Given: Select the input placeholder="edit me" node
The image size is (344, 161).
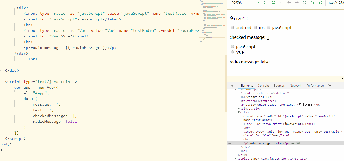Looking at the screenshot, I should [265, 93].
